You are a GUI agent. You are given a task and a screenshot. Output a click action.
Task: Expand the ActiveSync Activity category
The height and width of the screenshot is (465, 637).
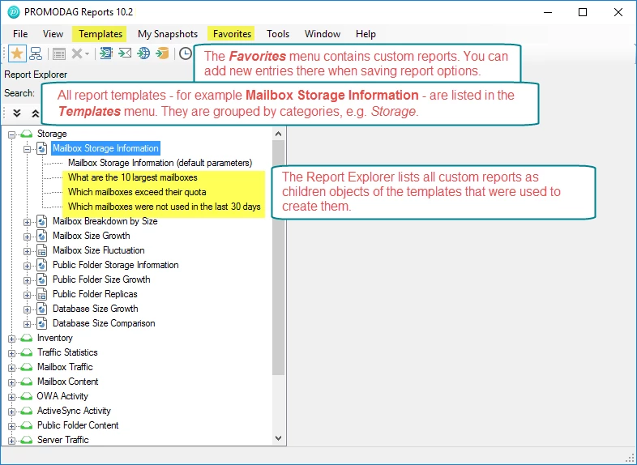click(x=12, y=412)
